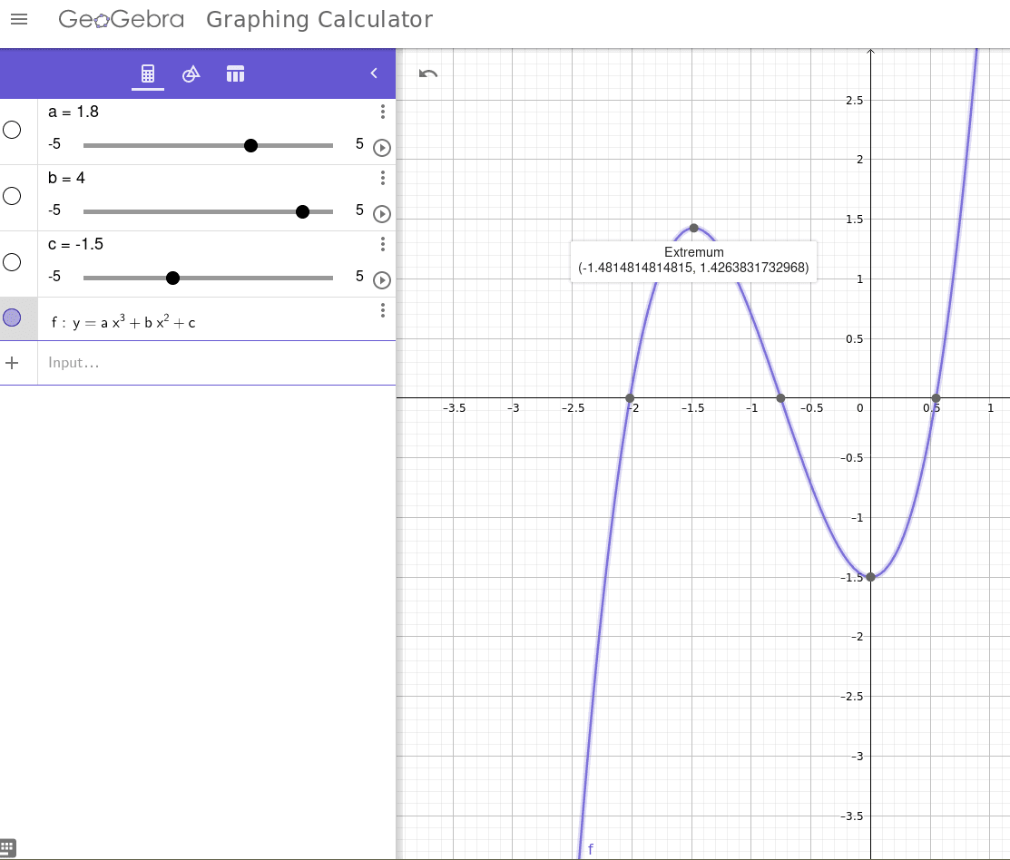This screenshot has height=860, width=1010.
Task: Click slider a maximum value 5
Action: click(359, 143)
